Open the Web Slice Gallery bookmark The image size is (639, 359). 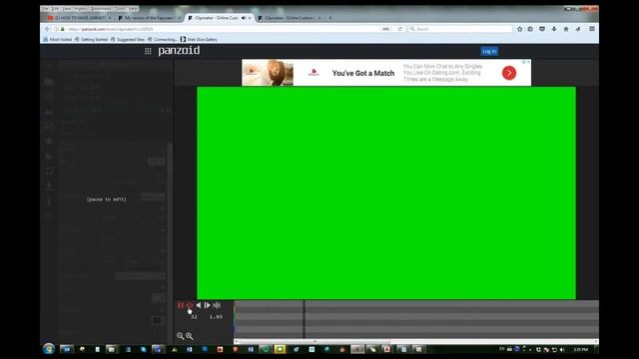coord(199,40)
